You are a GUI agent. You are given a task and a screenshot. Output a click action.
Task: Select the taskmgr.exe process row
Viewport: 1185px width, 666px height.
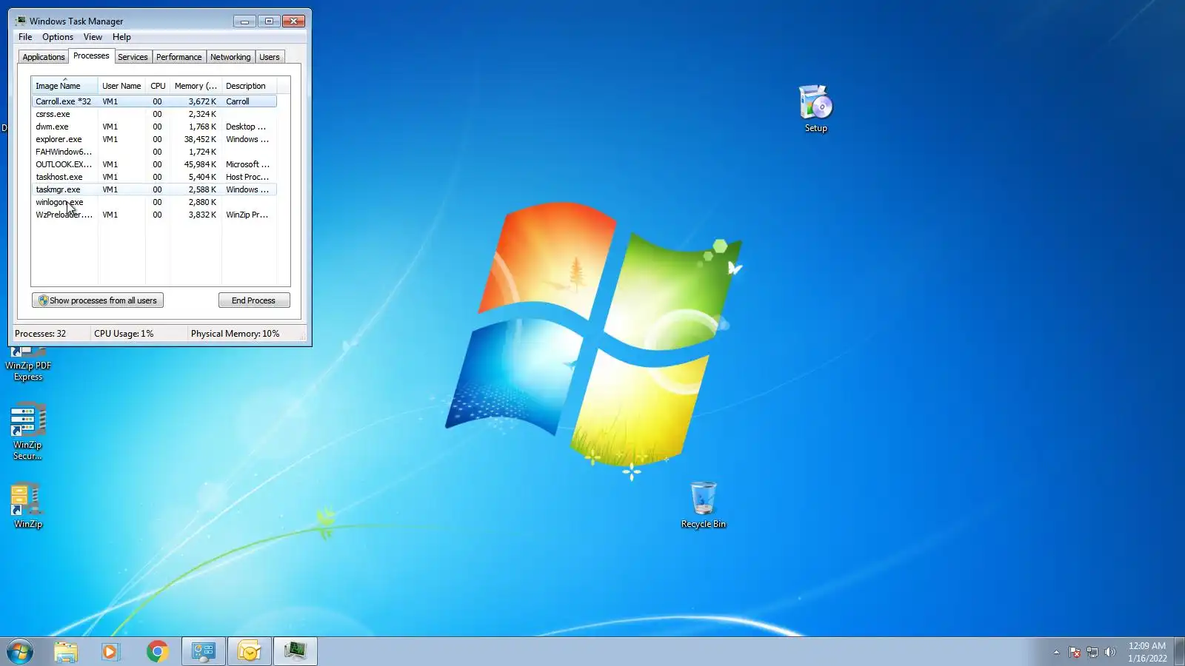point(154,189)
